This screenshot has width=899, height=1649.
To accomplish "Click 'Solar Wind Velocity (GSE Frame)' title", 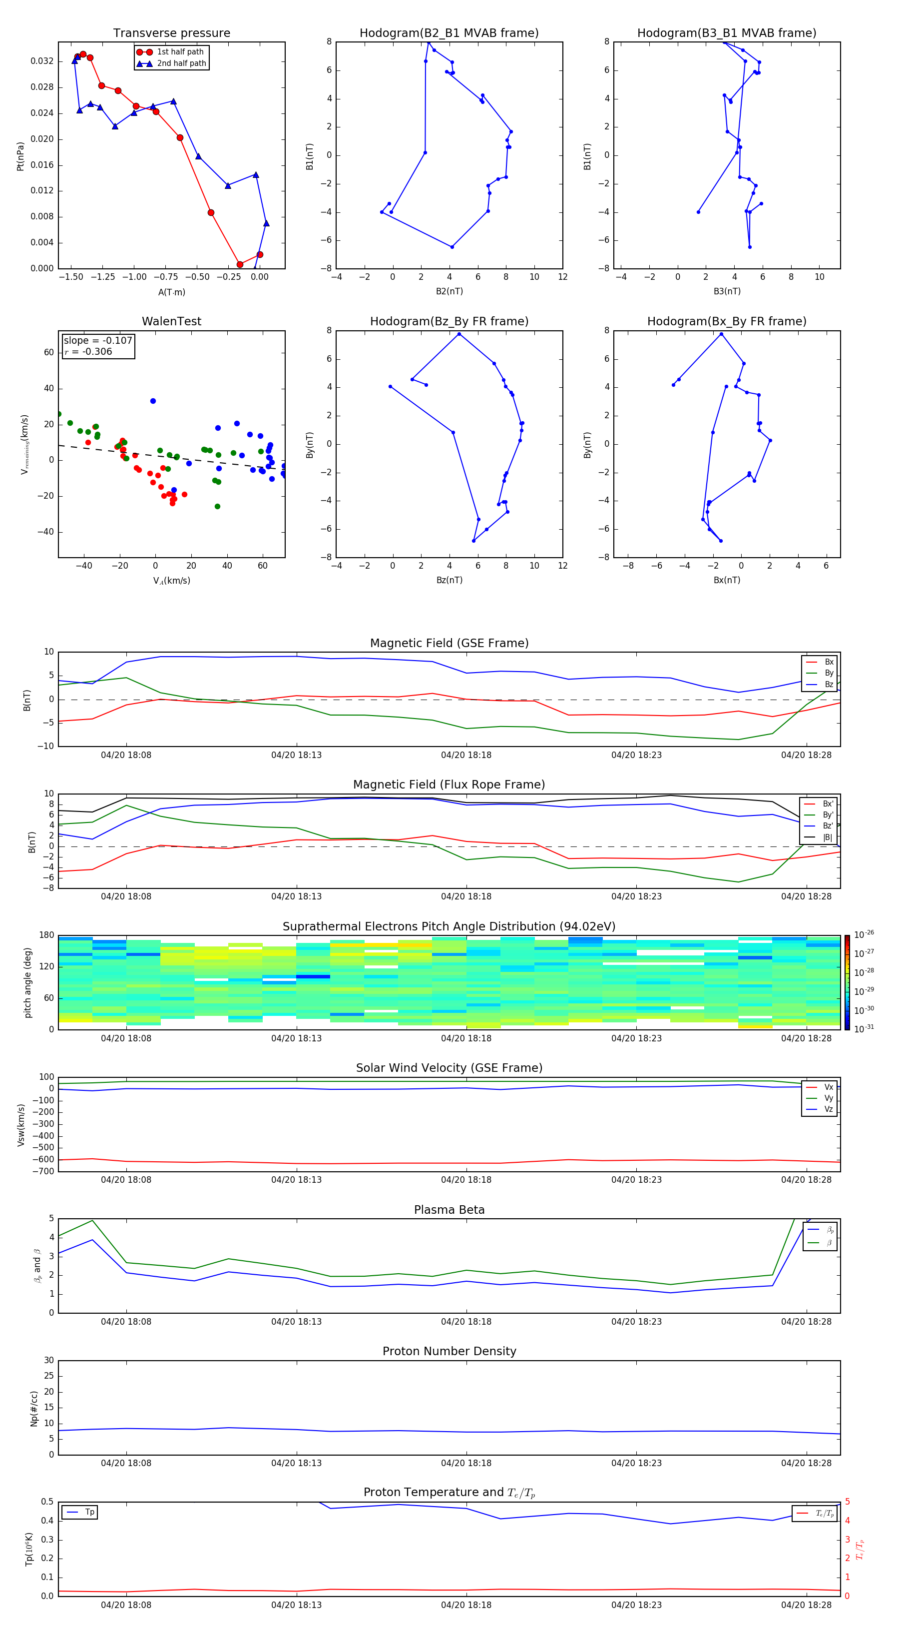I will pyautogui.click(x=449, y=1068).
